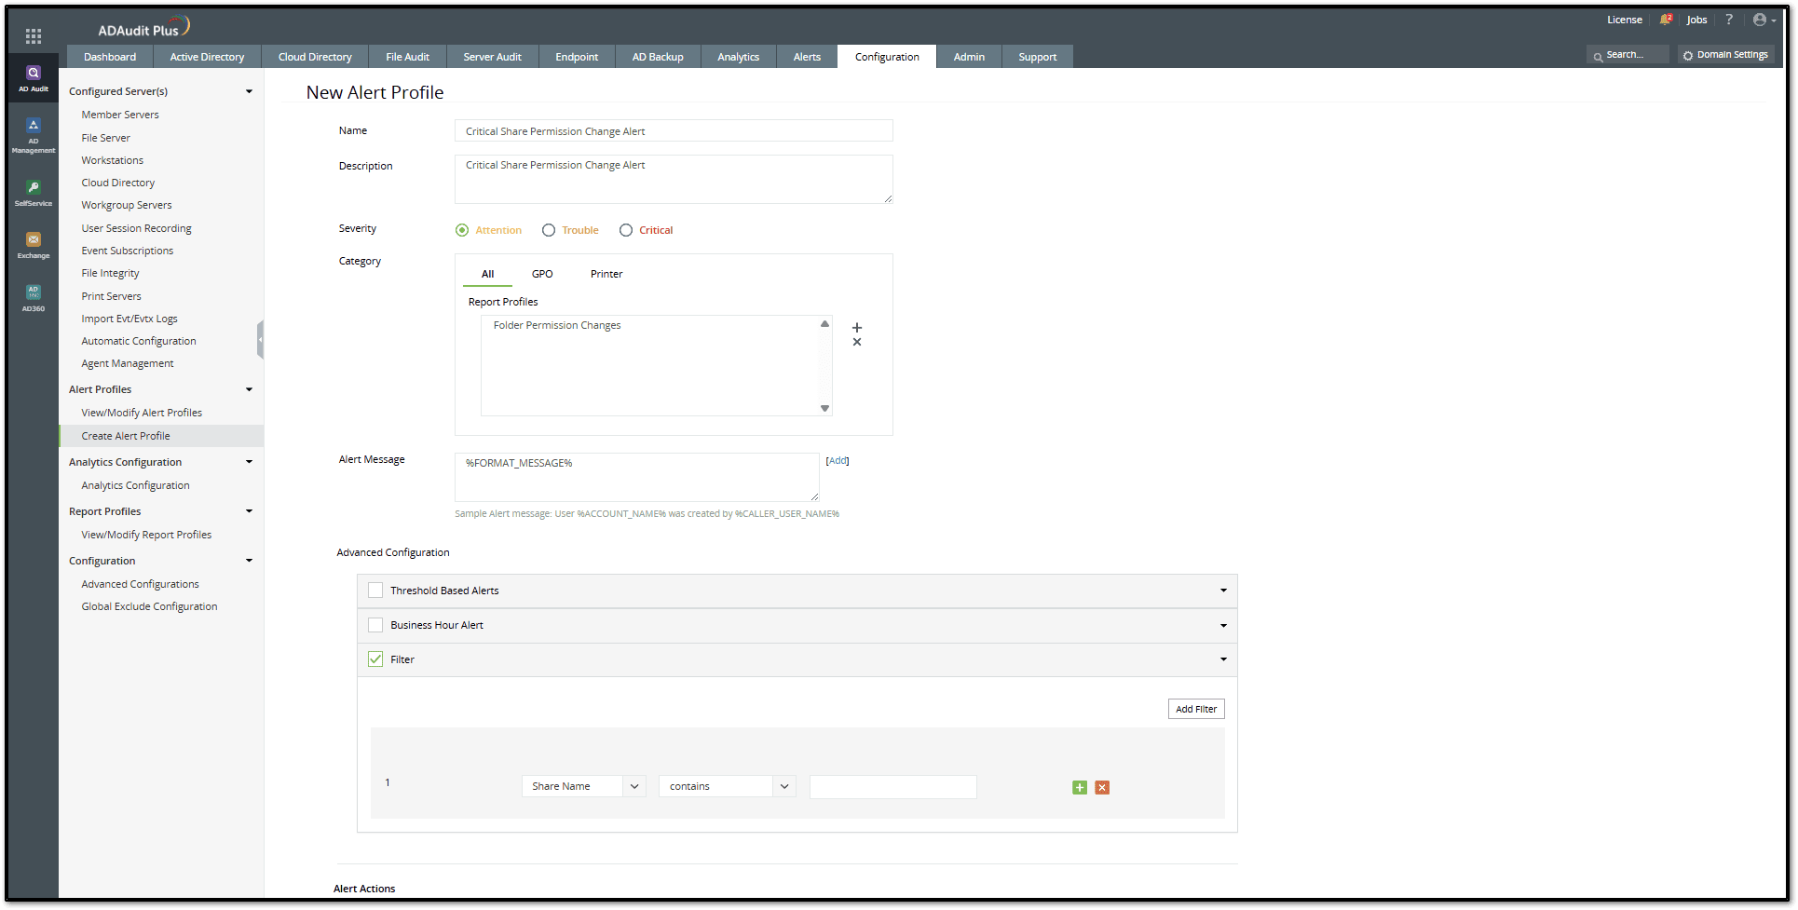Screen dimensions: 1798x910
Task: Open the notifications bell icon
Action: [x=1665, y=20]
